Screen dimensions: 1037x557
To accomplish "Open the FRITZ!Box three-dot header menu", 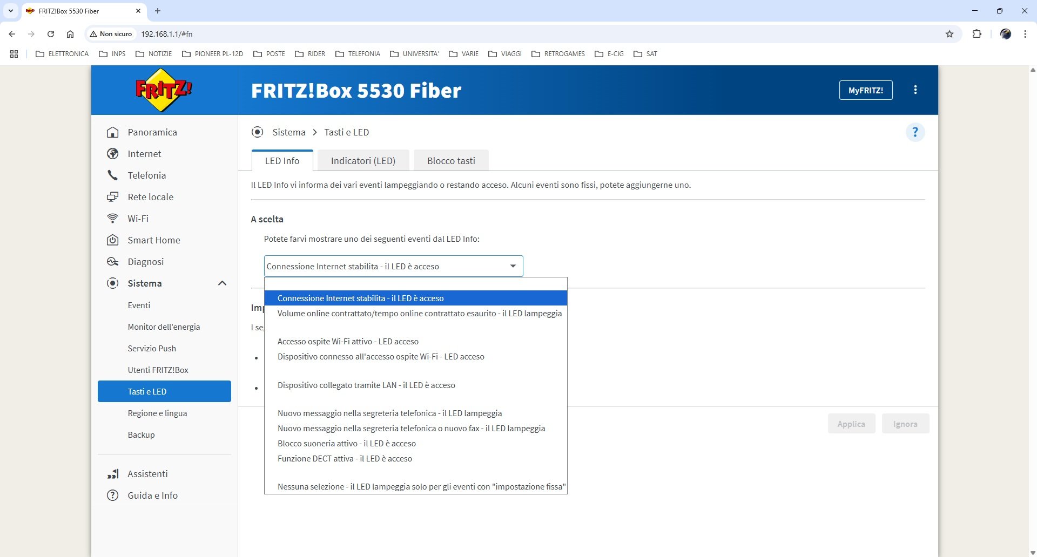I will 915,90.
